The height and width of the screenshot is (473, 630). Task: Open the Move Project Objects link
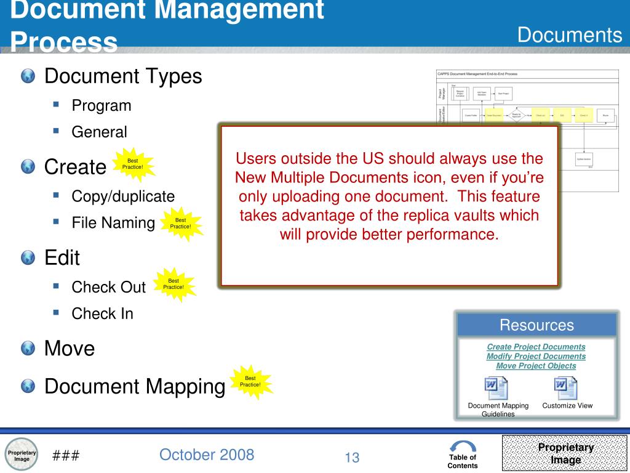(536, 366)
